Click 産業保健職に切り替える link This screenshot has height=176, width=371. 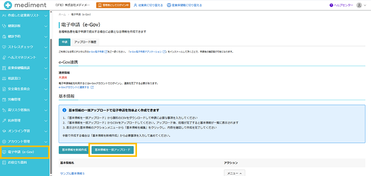(187, 5)
